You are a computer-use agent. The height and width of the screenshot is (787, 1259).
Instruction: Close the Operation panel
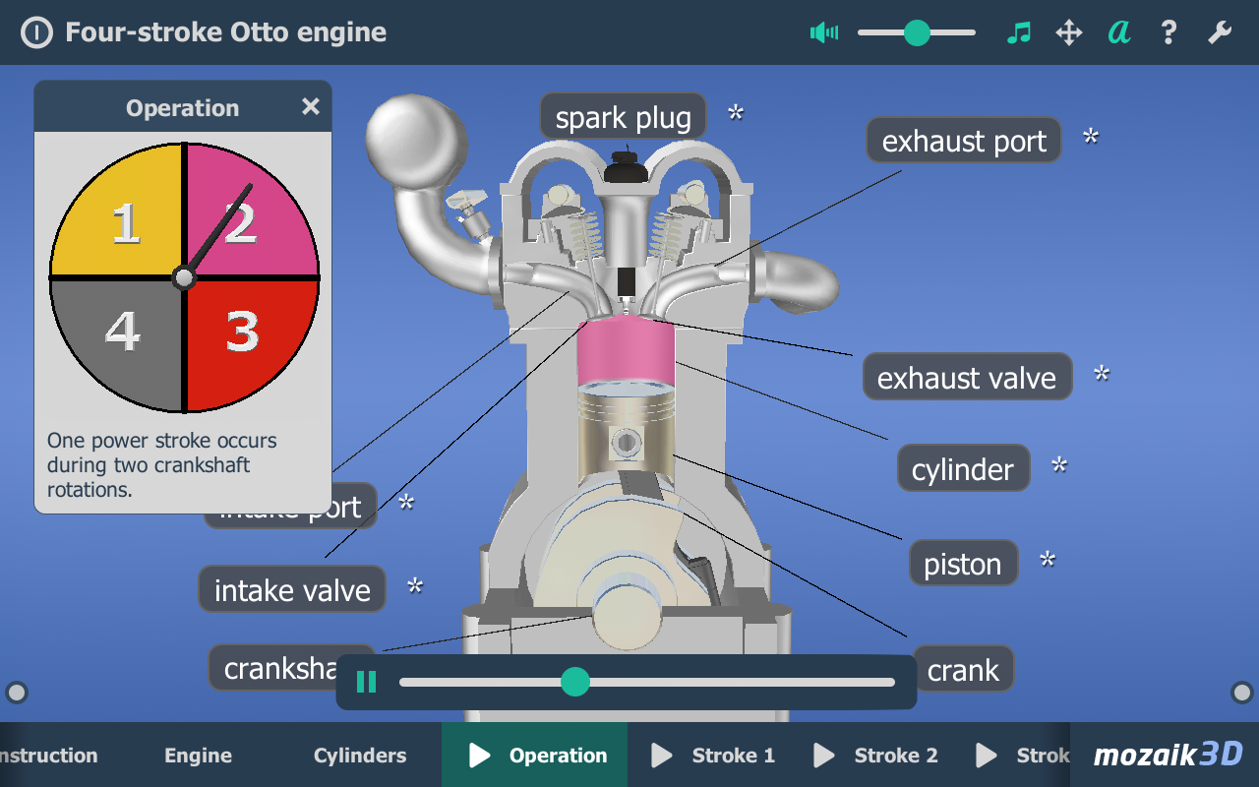pyautogui.click(x=311, y=106)
